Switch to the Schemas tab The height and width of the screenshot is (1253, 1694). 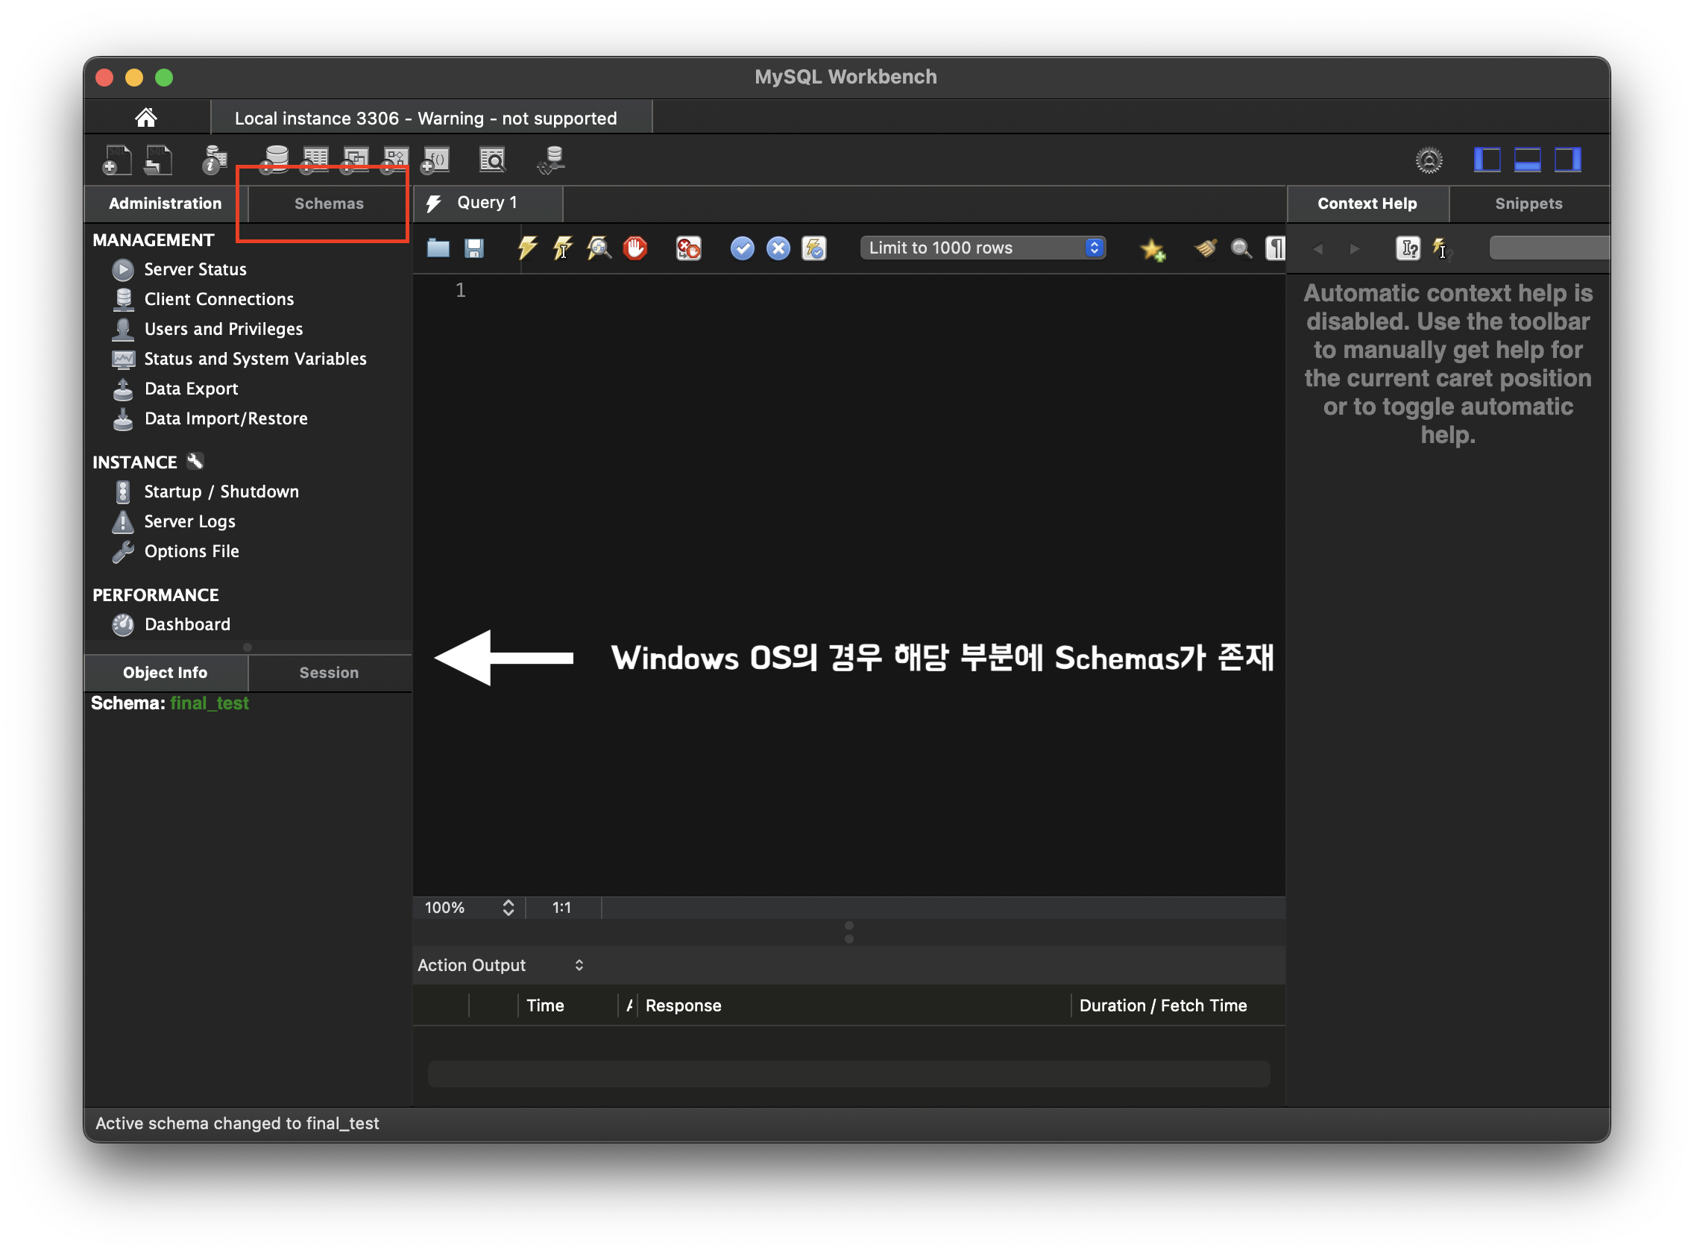tap(328, 204)
